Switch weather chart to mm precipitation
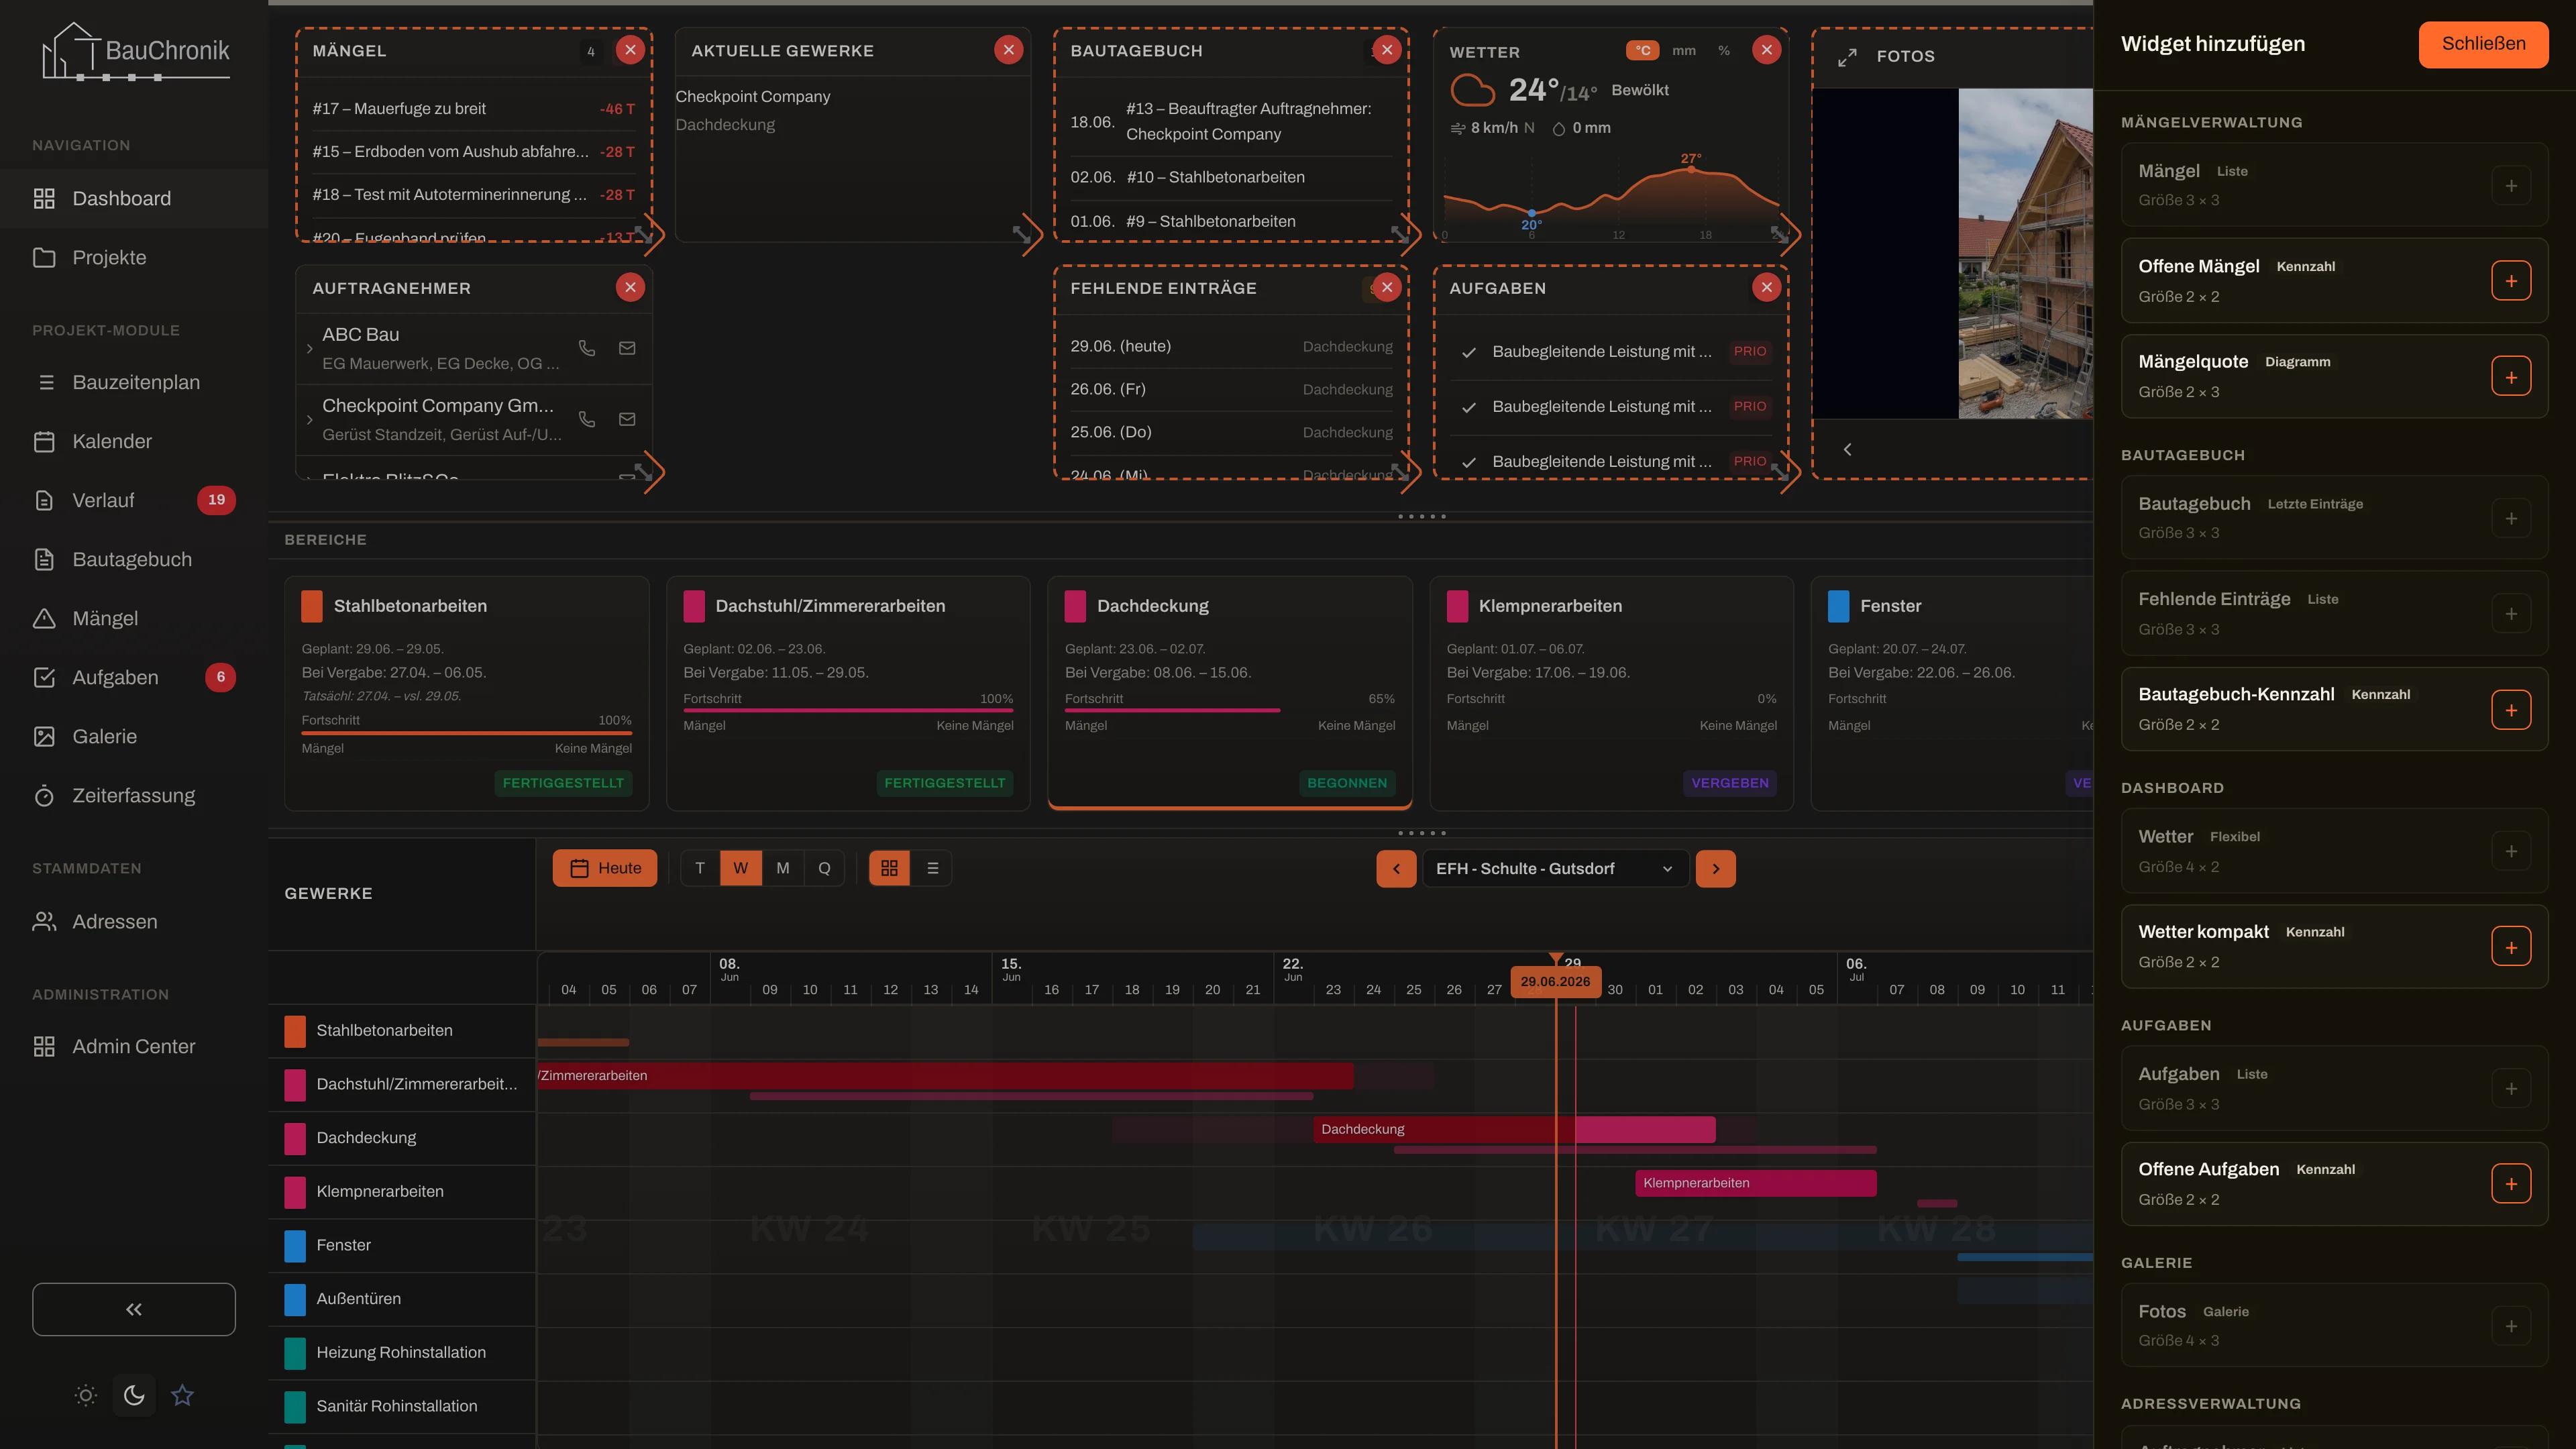2576x1449 pixels. click(x=1684, y=51)
